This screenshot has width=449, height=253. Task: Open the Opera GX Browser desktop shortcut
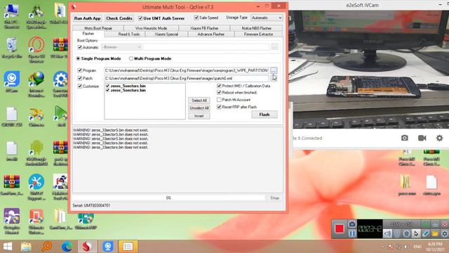coord(36,50)
